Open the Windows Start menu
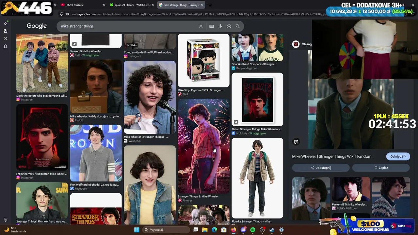 click(137, 230)
